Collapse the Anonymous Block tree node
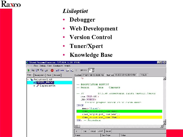This screenshot has height=137, width=183. point(28,79)
